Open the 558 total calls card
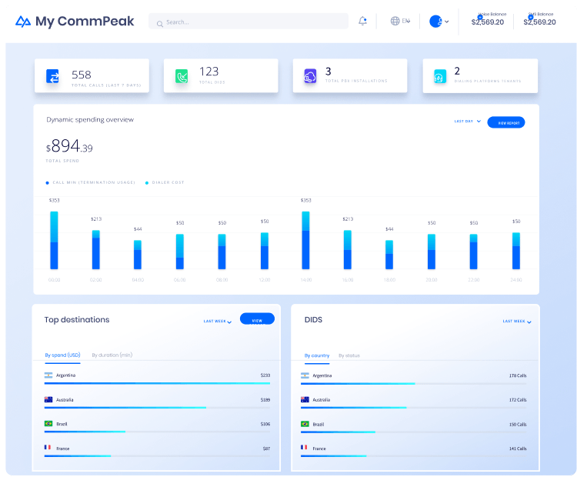The height and width of the screenshot is (477, 577). pyautogui.click(x=92, y=76)
